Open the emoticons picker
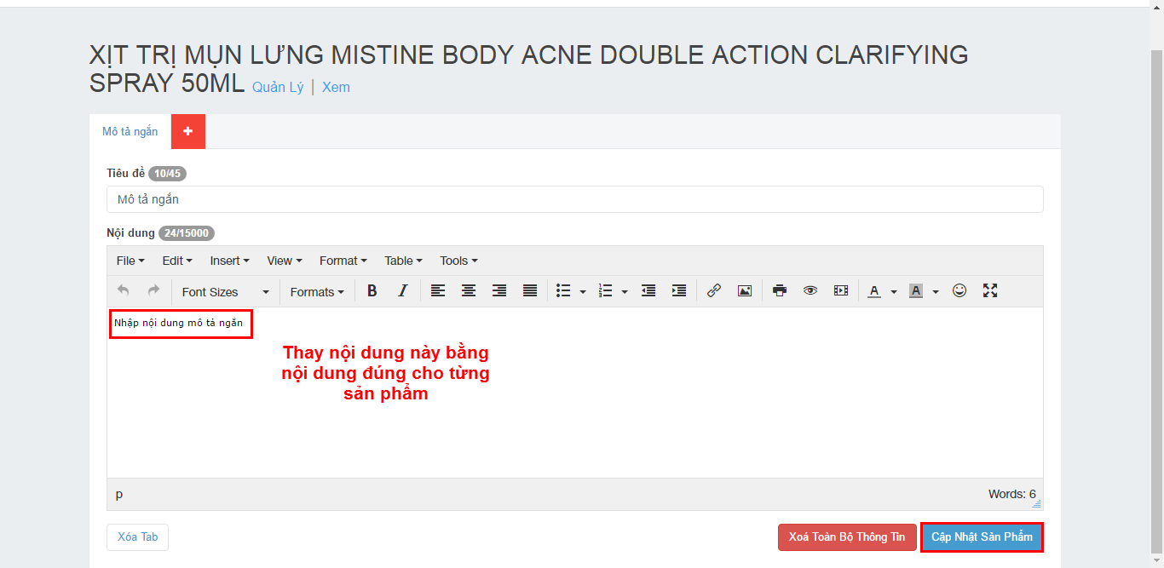The height and width of the screenshot is (568, 1164). click(x=959, y=291)
